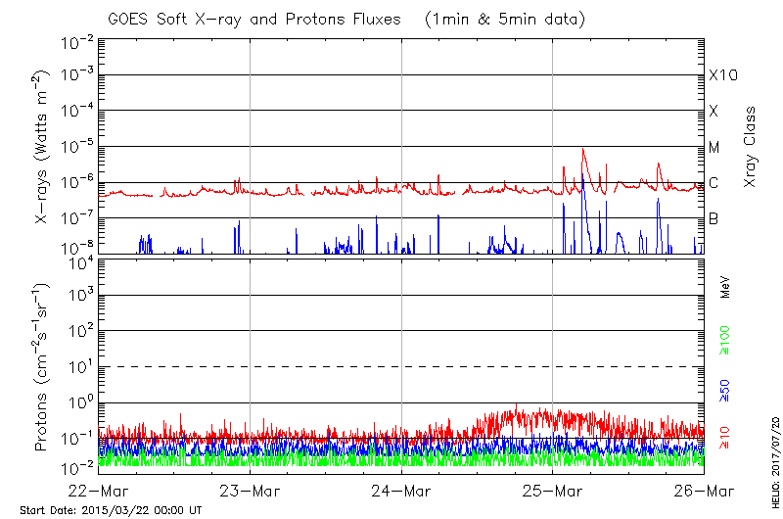Click the blue ≥50 MeV legend label
The height and width of the screenshot is (519, 783).
725,389
